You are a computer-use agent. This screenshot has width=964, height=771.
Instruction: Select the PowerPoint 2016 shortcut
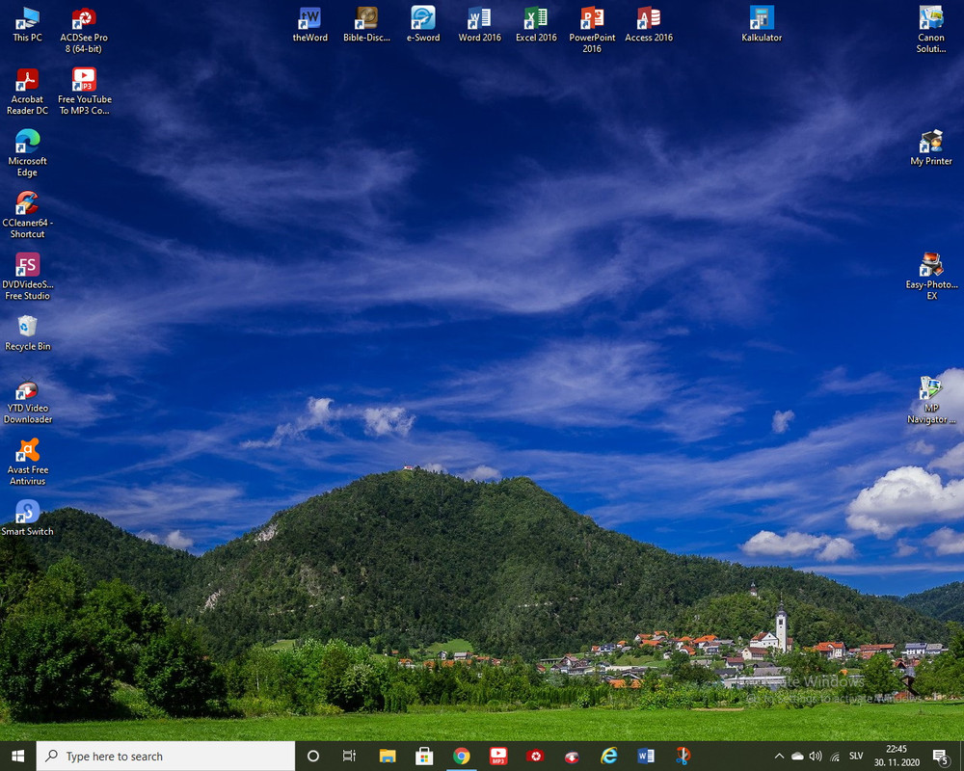[592, 31]
